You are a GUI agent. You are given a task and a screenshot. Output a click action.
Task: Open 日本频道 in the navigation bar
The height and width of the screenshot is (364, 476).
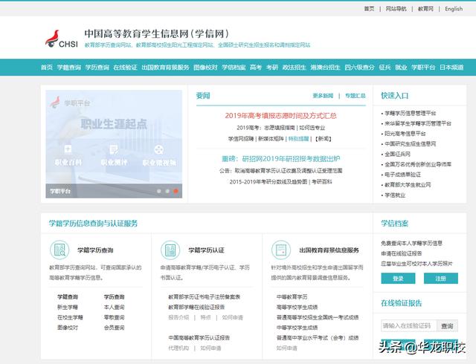451,68
